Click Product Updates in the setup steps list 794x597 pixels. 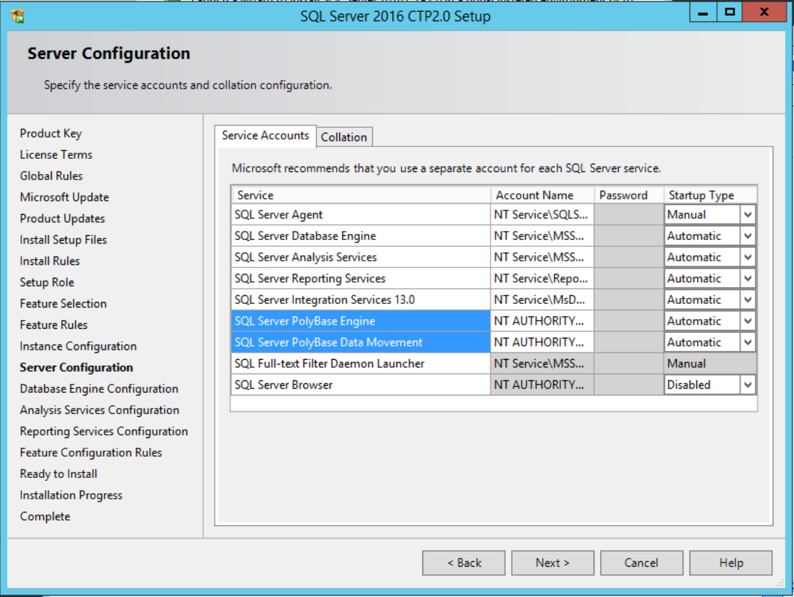pos(63,218)
